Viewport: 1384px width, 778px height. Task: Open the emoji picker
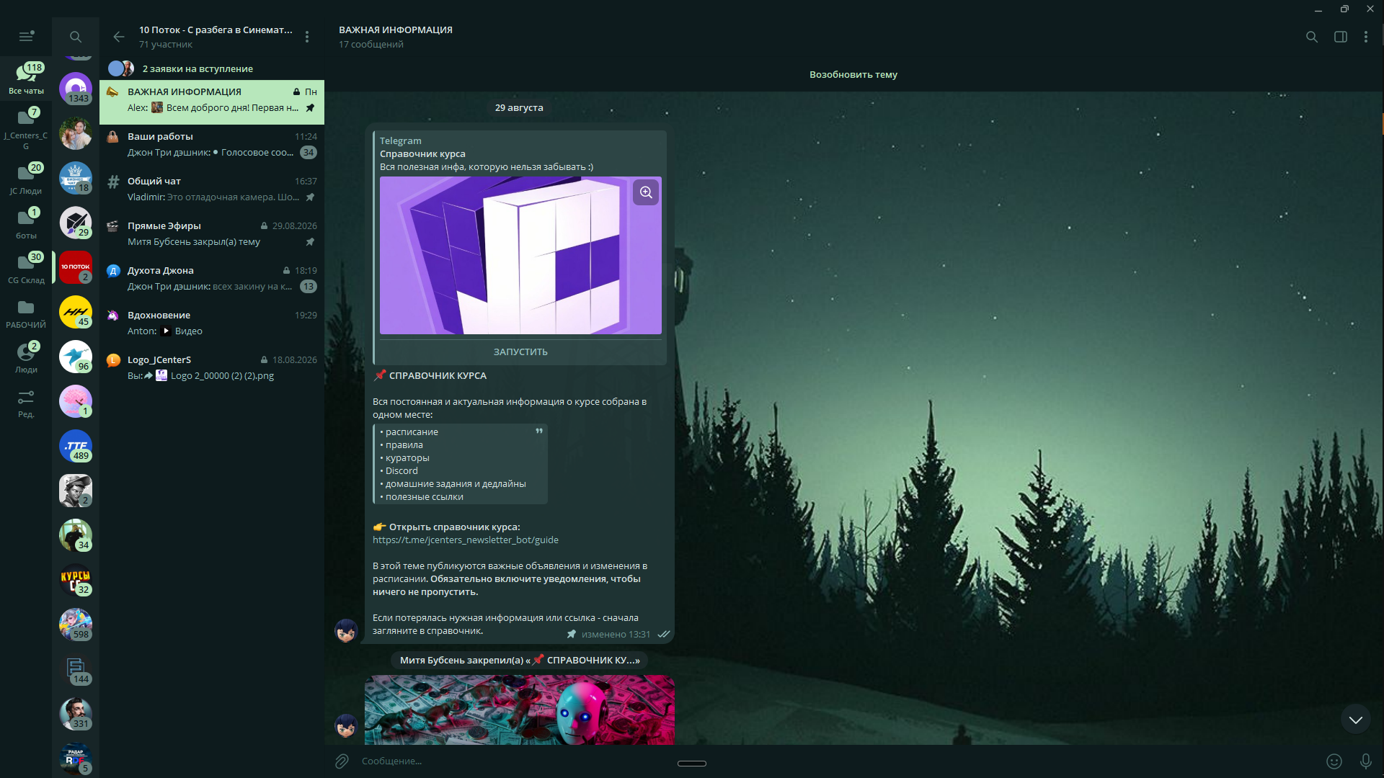coord(1334,761)
